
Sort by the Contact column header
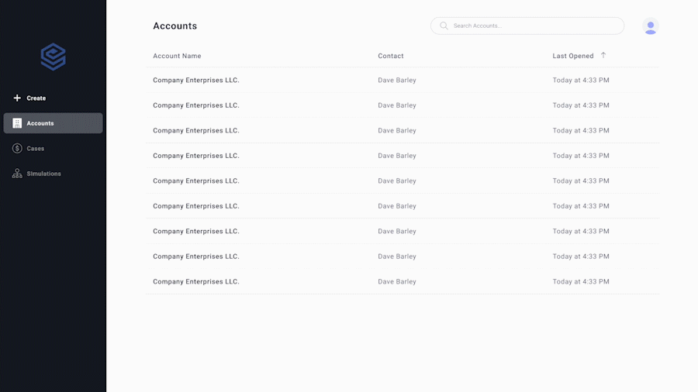(391, 56)
